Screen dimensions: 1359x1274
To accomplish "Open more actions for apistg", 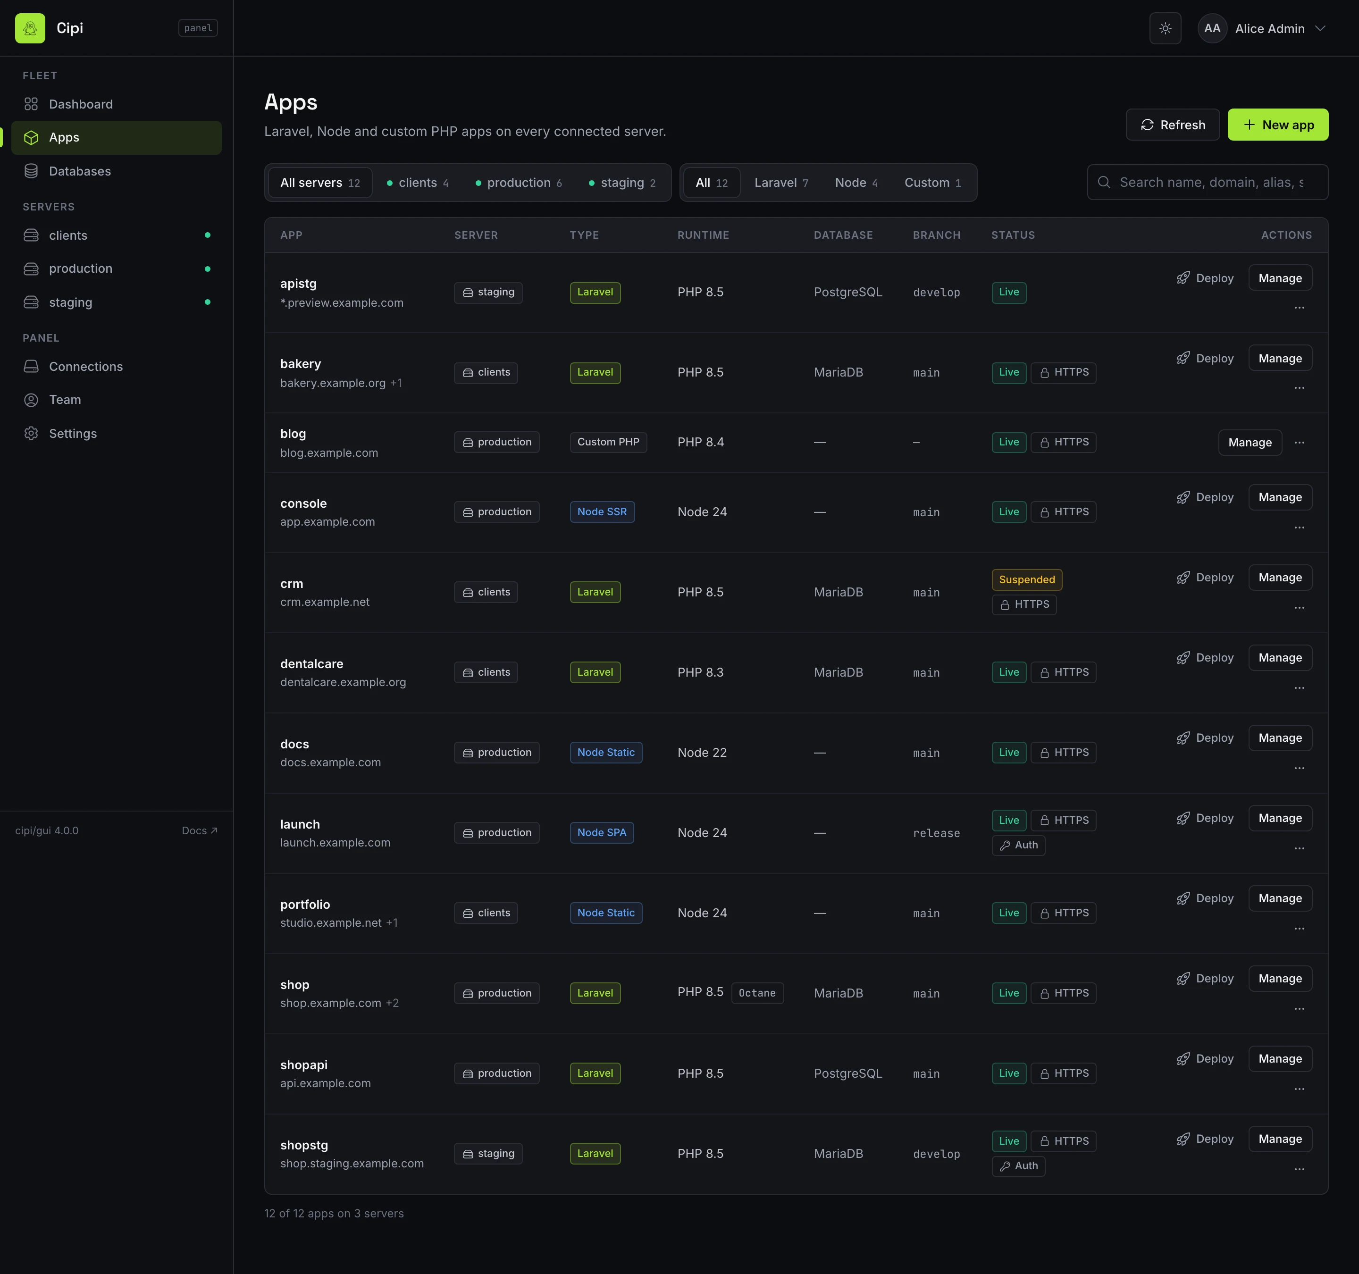I will [x=1299, y=308].
